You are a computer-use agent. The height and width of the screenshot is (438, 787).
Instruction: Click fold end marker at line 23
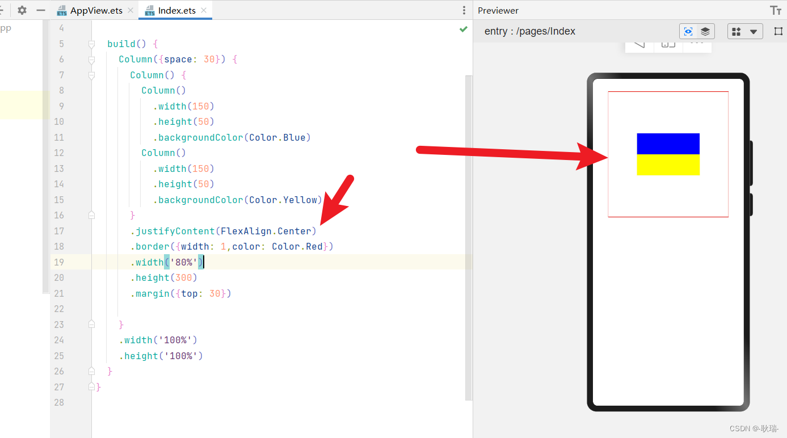[x=91, y=325]
